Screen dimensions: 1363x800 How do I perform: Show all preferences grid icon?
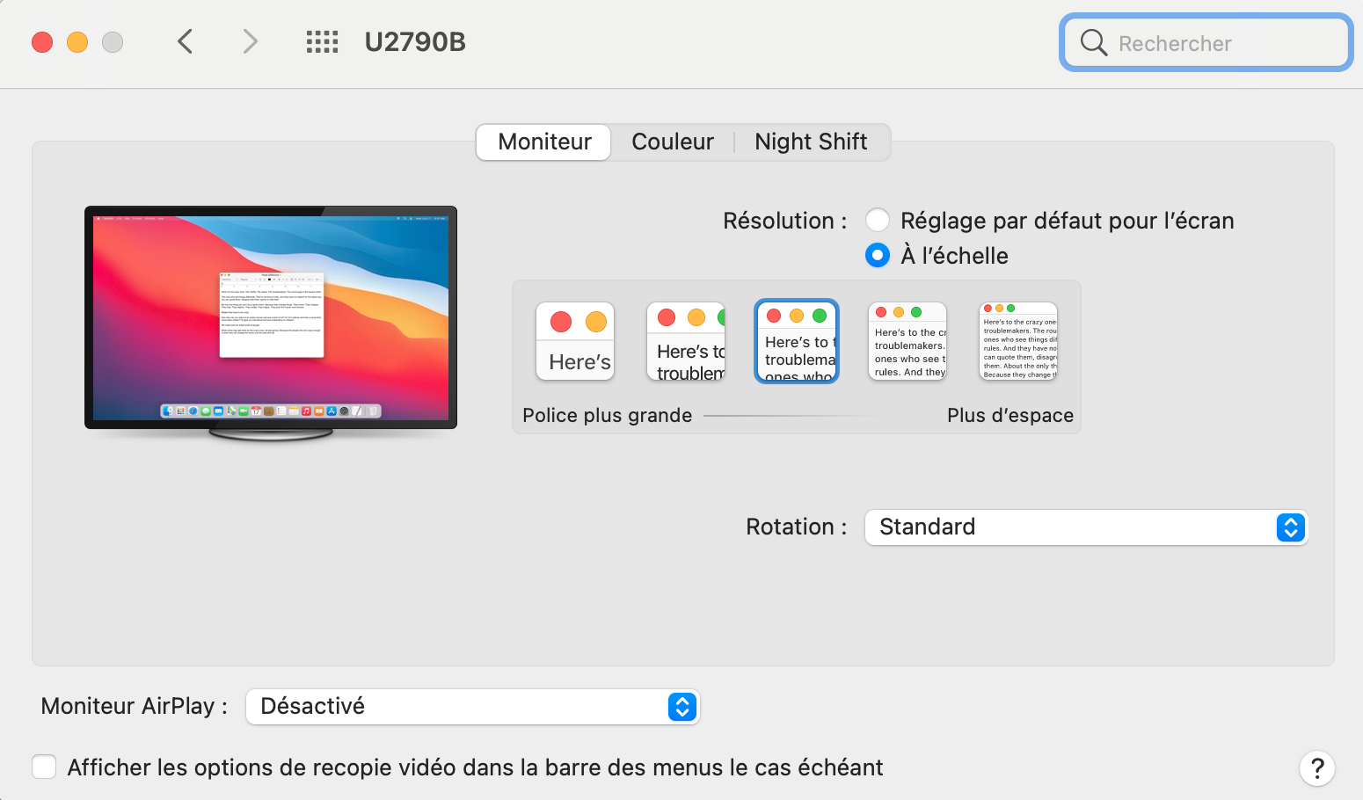(322, 41)
